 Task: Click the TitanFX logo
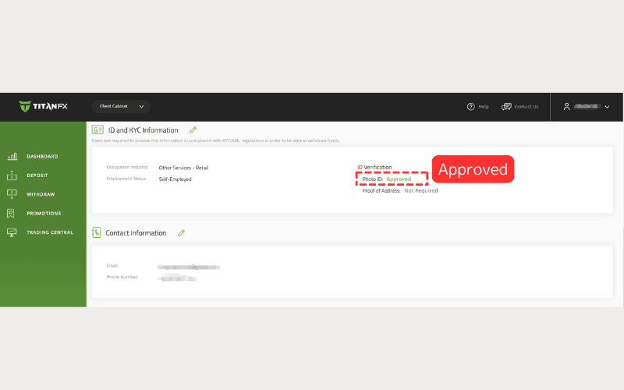pyautogui.click(x=43, y=106)
